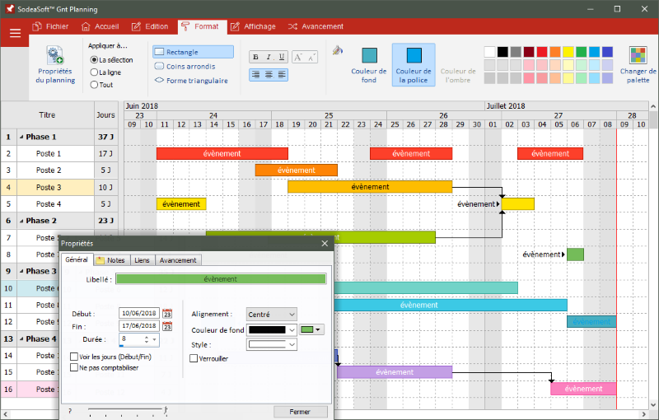
Task: Collapse the Phase 2 tree group
Action: [21, 221]
